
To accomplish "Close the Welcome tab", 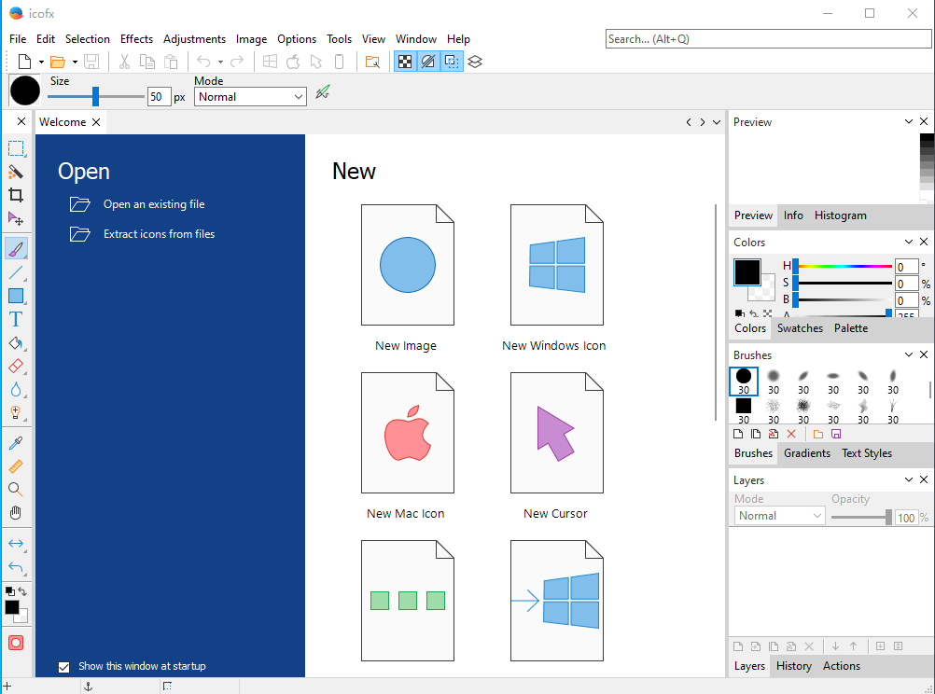I will click(x=96, y=122).
